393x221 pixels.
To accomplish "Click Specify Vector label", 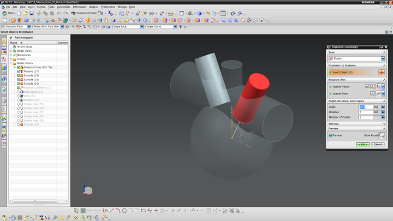I will point(341,87).
